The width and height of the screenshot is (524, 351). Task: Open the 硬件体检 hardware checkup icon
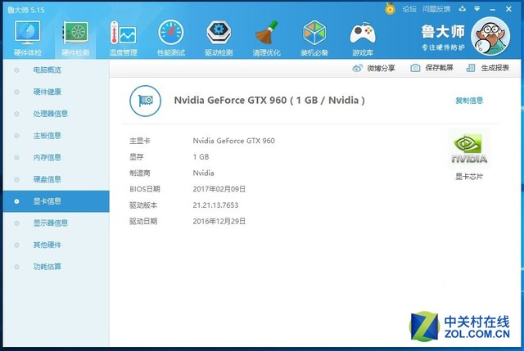[x=28, y=34]
